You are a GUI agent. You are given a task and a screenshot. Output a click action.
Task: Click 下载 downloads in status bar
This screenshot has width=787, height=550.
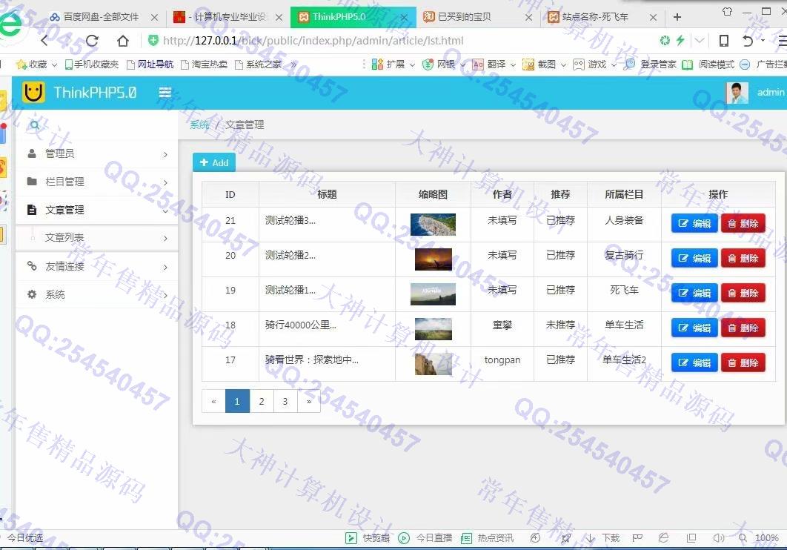(602, 538)
